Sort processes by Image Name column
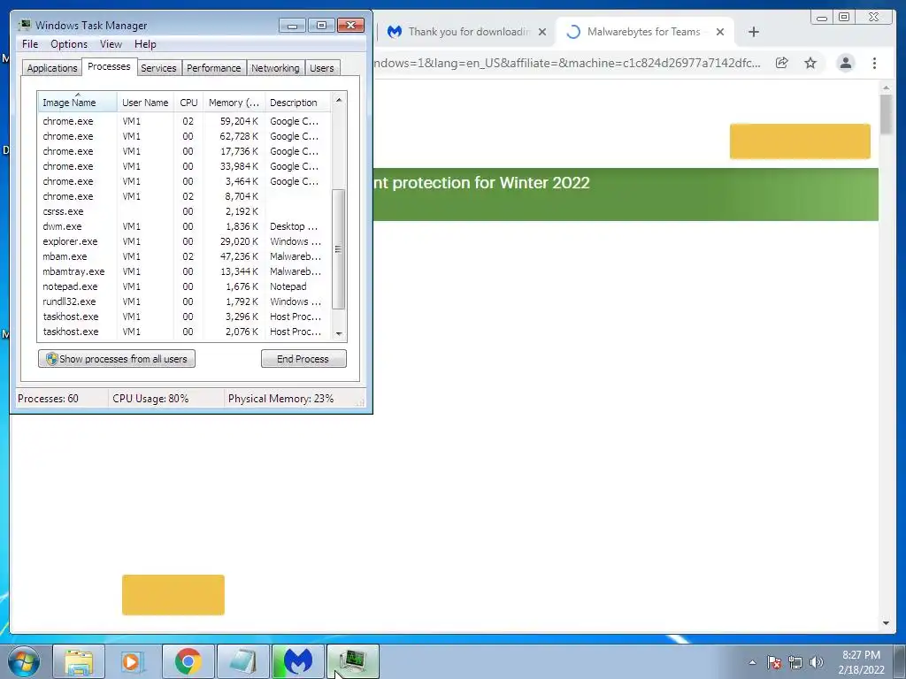This screenshot has height=679, width=906. pos(78,103)
